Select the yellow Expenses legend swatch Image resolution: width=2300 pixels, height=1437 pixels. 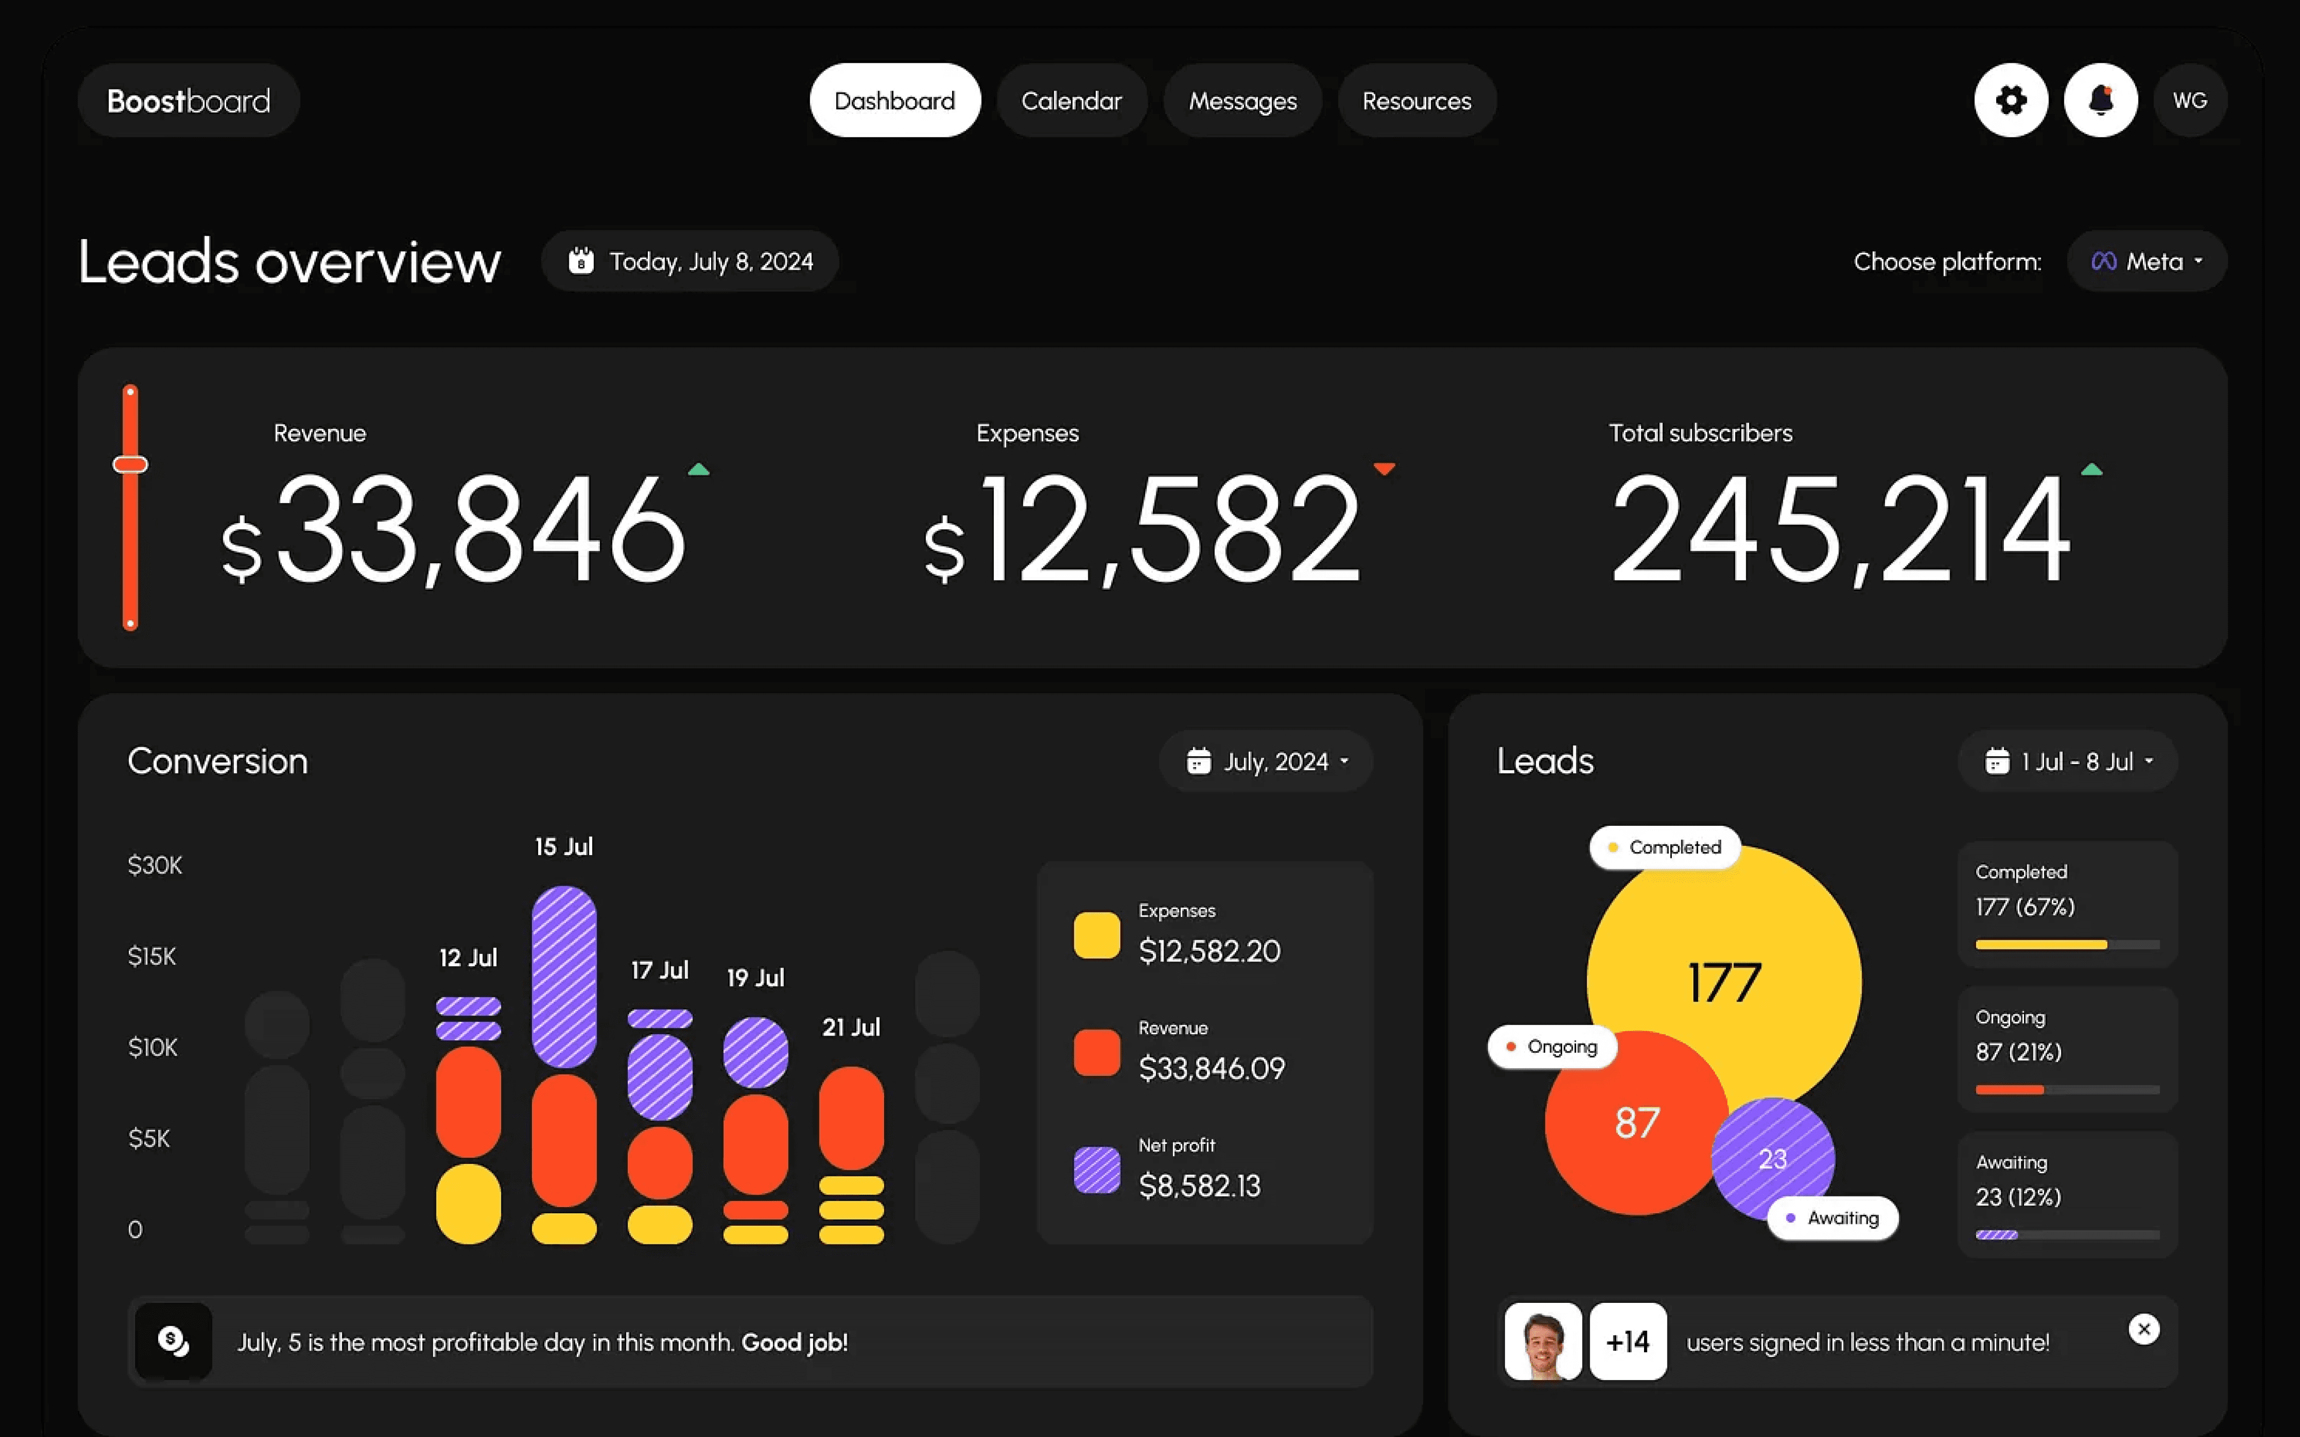click(x=1096, y=935)
